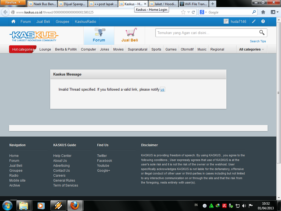Open the Term of Services link
Screen dimensions: 281x211
click(66, 185)
